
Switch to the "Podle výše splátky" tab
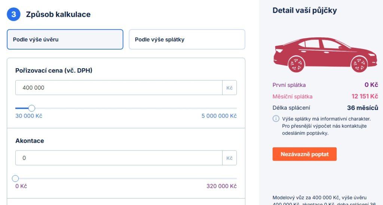coord(187,40)
